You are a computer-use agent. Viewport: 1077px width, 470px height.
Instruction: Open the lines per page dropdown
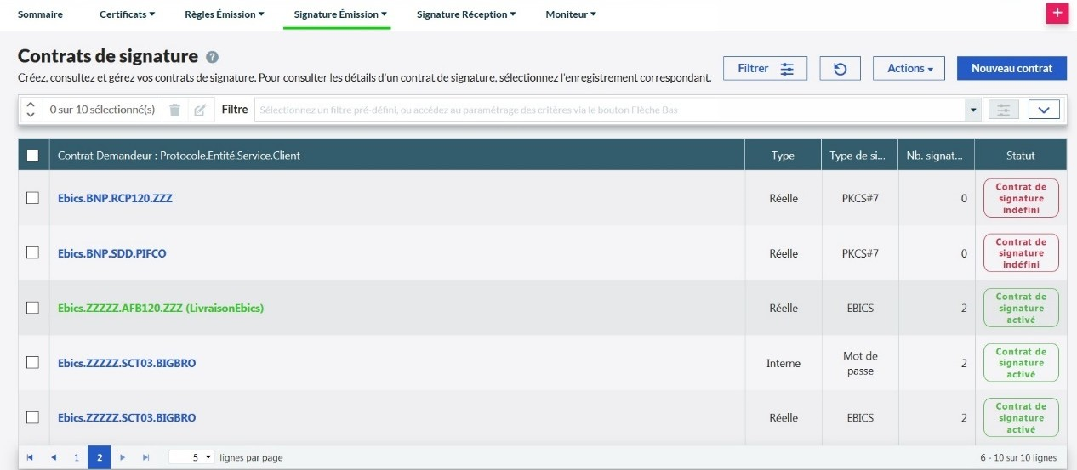(192, 457)
